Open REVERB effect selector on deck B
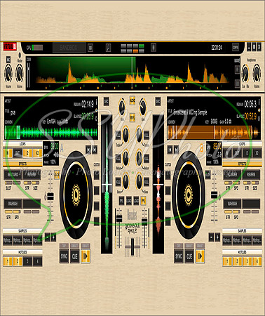Viewport: 265px width, 316px height. [x=251, y=175]
